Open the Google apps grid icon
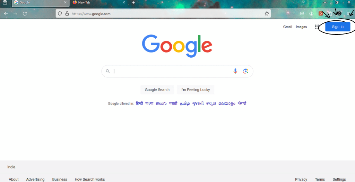This screenshot has width=355, height=182. (x=317, y=27)
